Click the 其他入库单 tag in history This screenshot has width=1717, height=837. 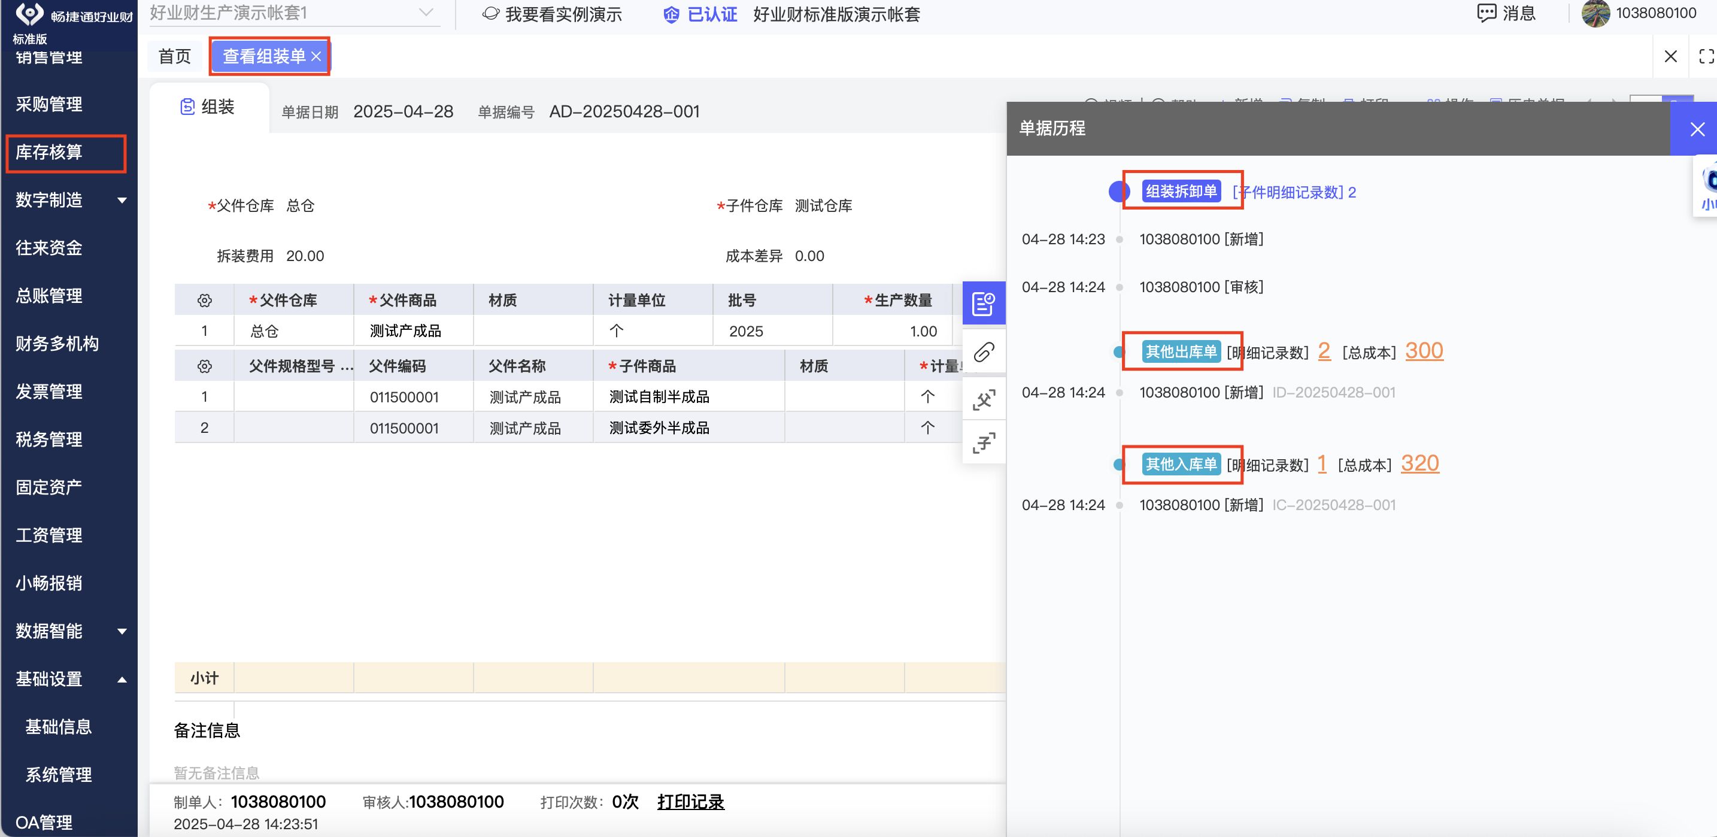point(1181,465)
